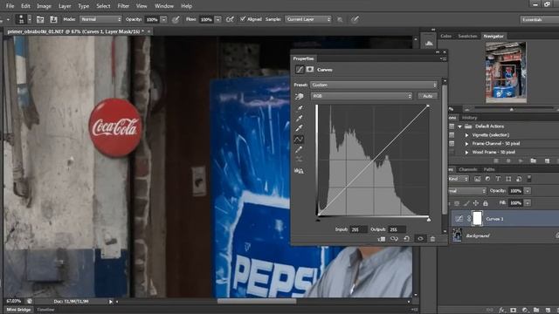The image size is (559, 314).
Task: Close the primer_obrabotki_01.NEF document tab
Action: 149,31
